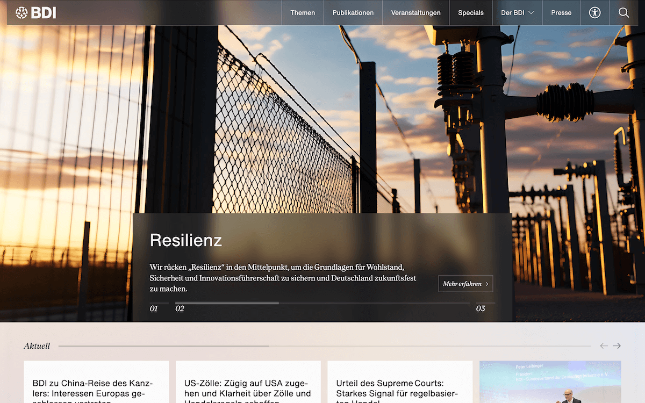The image size is (645, 403).
Task: Open the Peter Leibinger video thumbnail
Action: point(550,383)
